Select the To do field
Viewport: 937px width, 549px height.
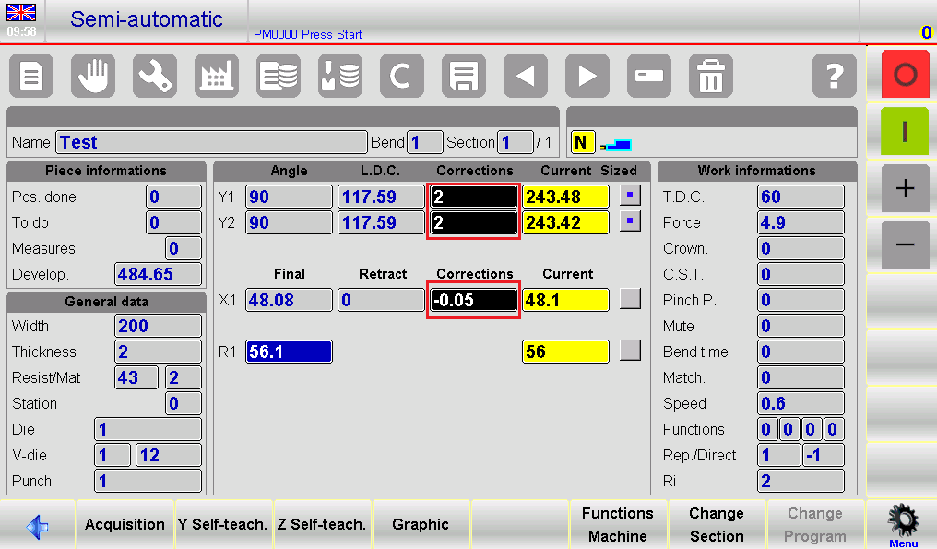coord(174,222)
